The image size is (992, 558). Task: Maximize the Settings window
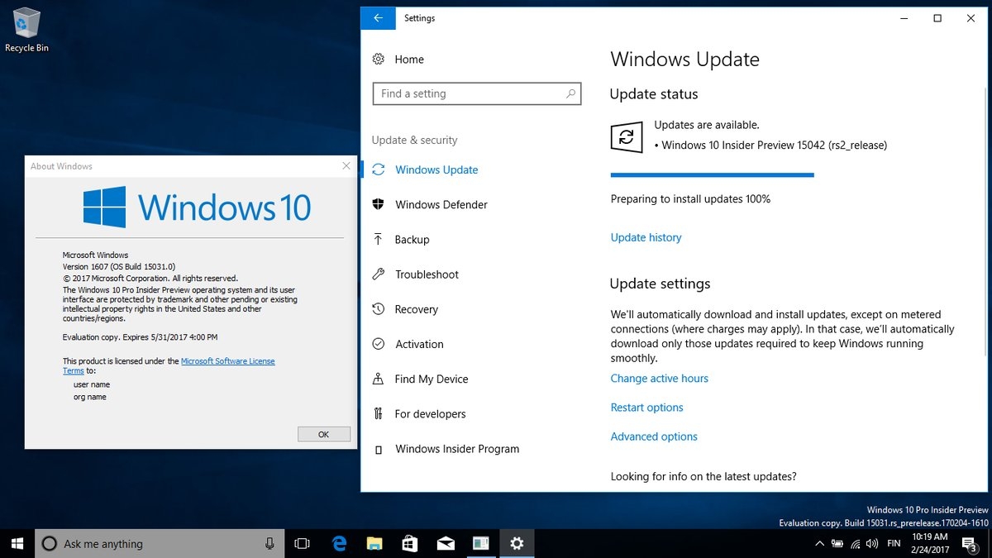pos(937,18)
